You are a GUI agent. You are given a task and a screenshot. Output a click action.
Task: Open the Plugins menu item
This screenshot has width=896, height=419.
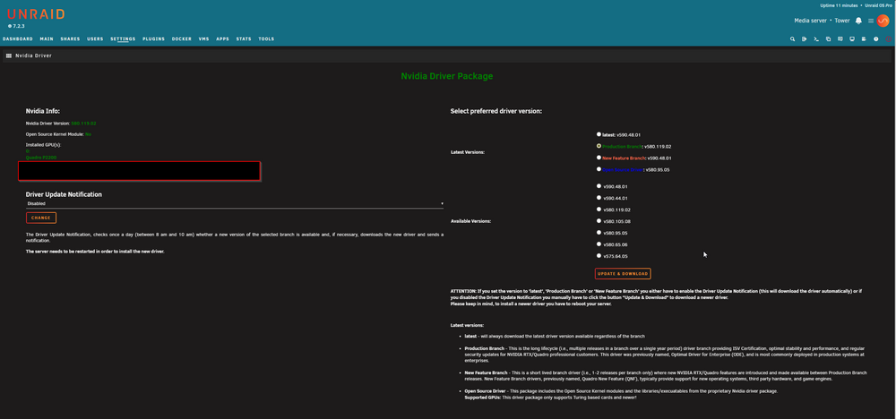tap(154, 39)
